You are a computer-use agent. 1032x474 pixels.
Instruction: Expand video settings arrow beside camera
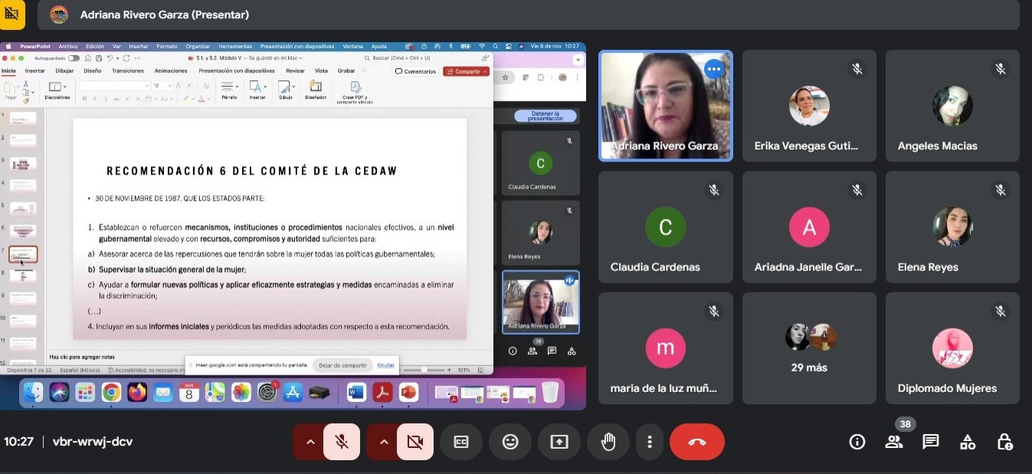[383, 442]
